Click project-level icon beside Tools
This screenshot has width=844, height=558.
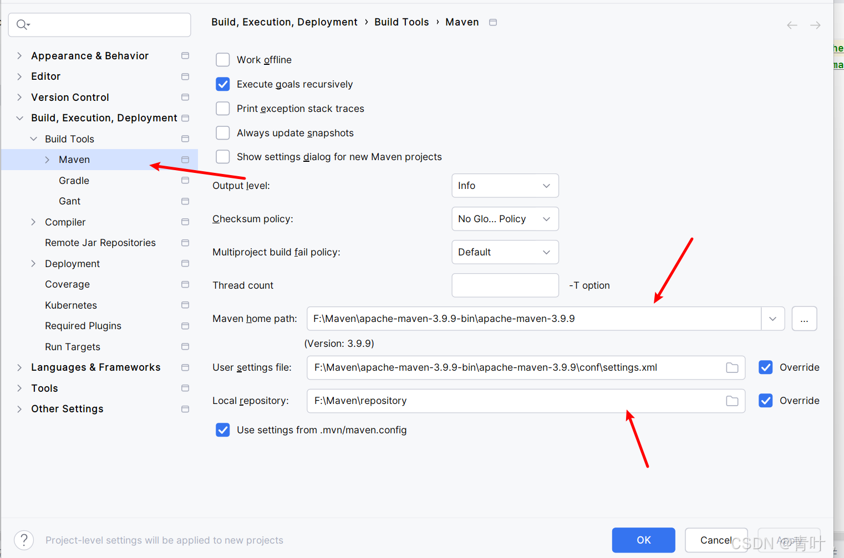click(x=185, y=388)
